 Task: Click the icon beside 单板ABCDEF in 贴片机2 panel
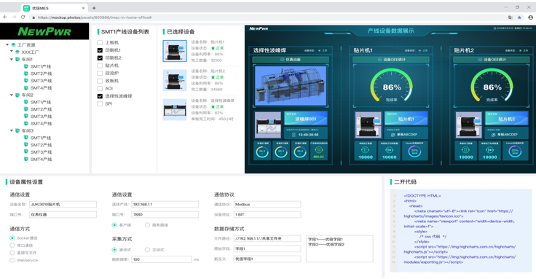click(494, 135)
